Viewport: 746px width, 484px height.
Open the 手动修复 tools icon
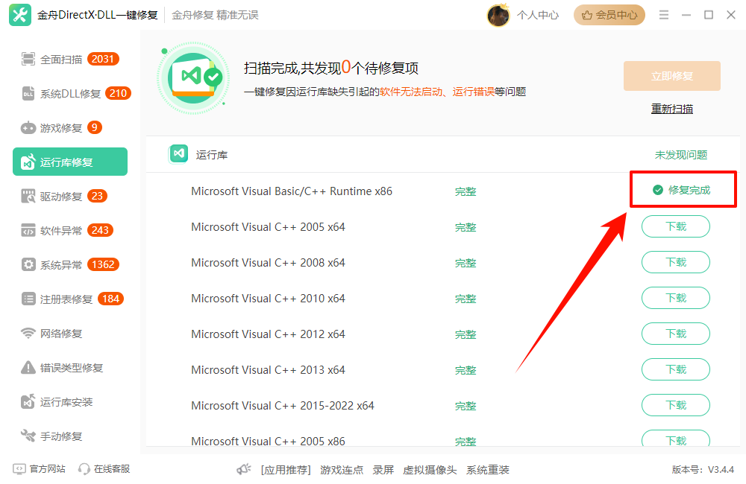pyautogui.click(x=28, y=436)
